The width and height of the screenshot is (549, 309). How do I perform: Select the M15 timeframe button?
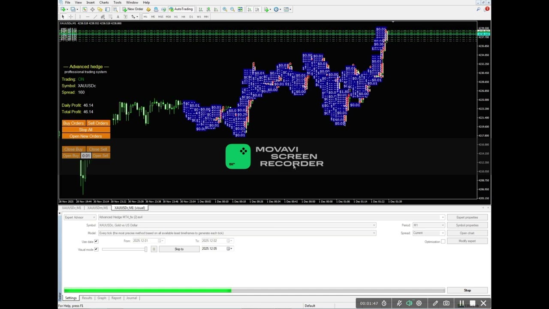(x=161, y=17)
